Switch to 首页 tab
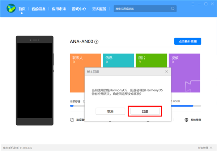 (22, 9)
